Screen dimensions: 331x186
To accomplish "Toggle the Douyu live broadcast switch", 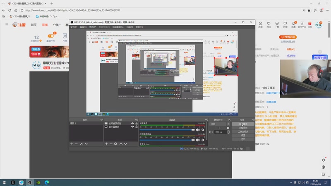I will tap(50, 36).
